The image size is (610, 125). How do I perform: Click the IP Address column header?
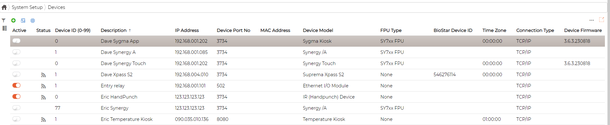(x=187, y=30)
